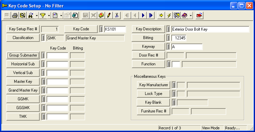This screenshot has height=132, width=255.
Task: Click the add new record stack icon
Action: coord(101,15)
